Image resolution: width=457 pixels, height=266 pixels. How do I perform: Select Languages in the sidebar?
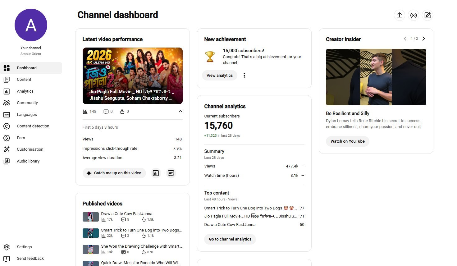[31, 115]
